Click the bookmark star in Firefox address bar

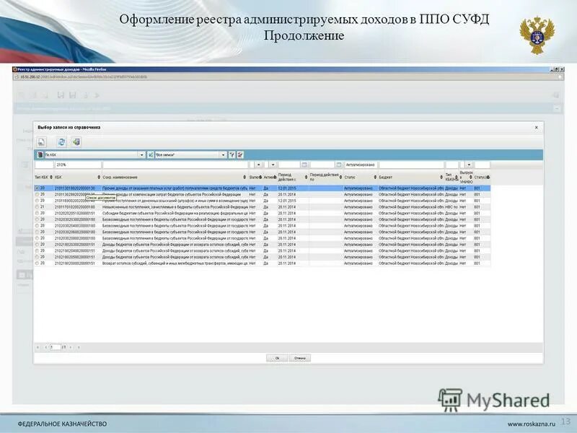tap(560, 77)
